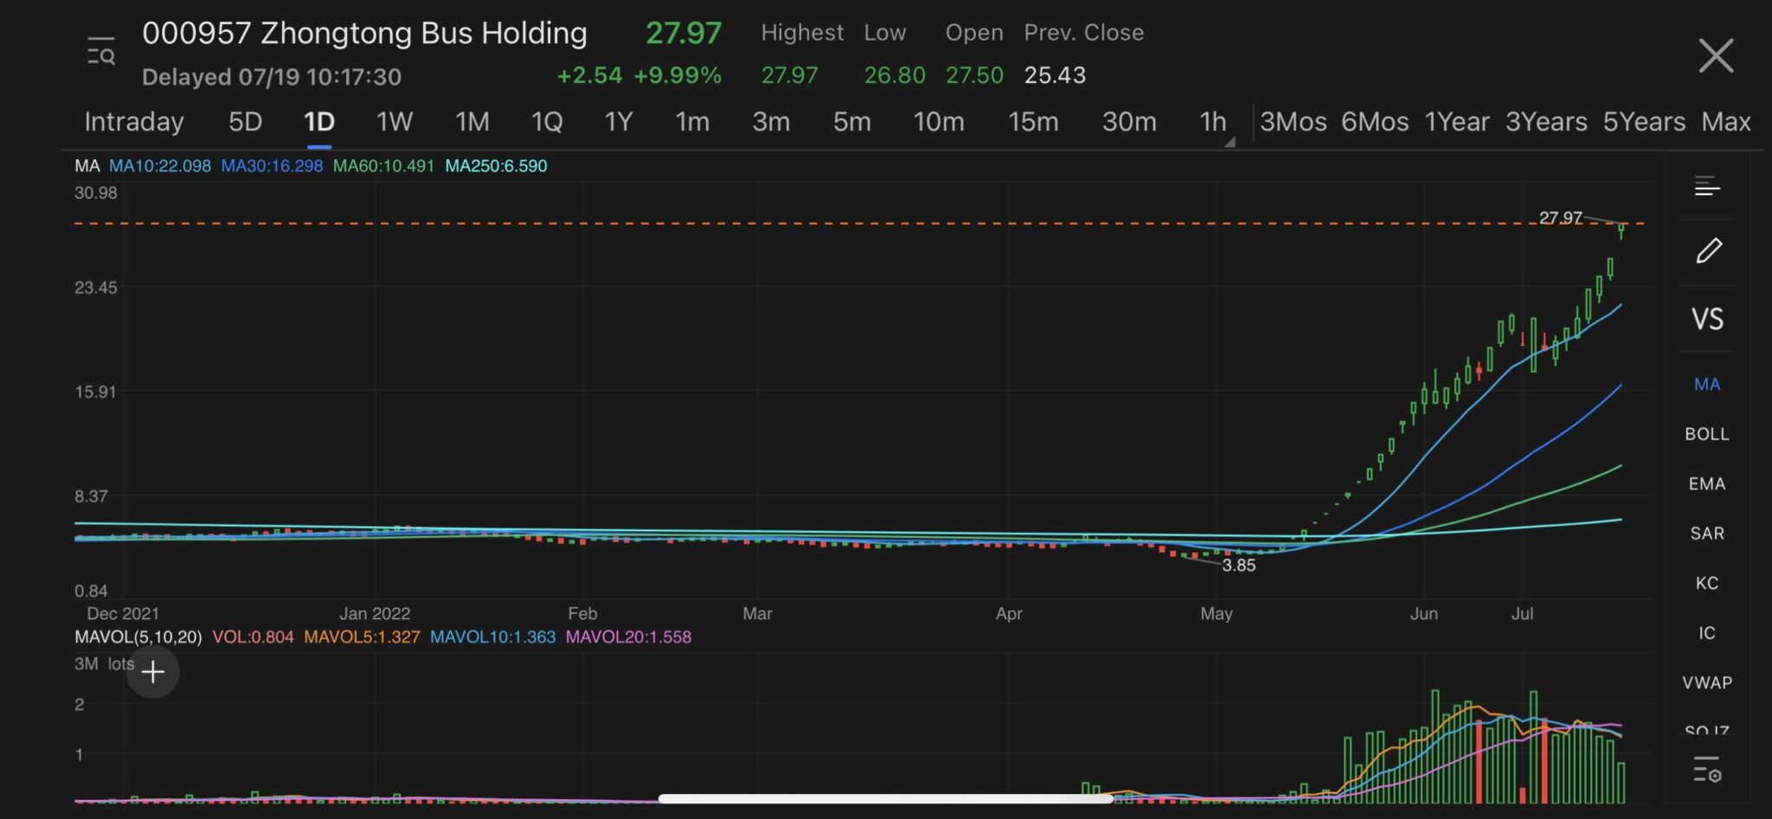Add indicator with the plus button

pos(153,672)
